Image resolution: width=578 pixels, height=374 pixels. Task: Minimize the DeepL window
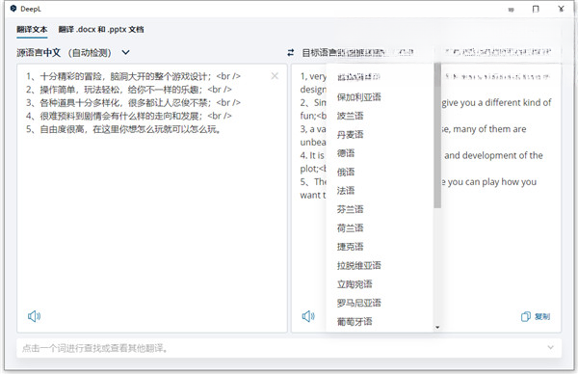511,10
